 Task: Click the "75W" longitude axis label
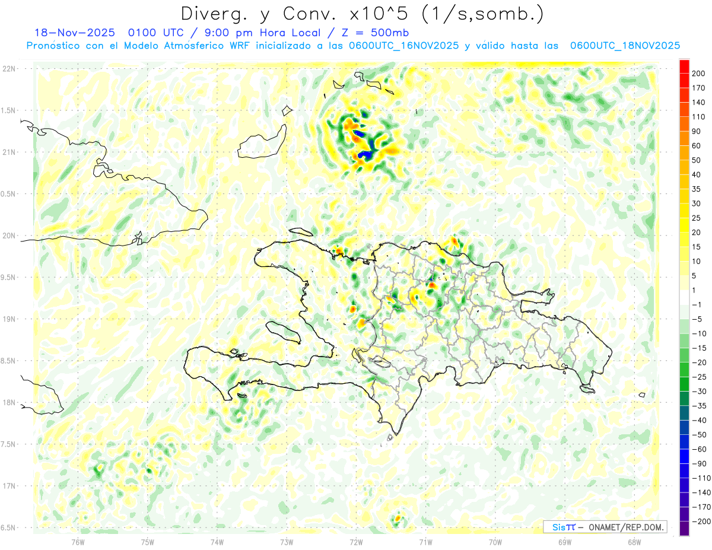coord(148,542)
